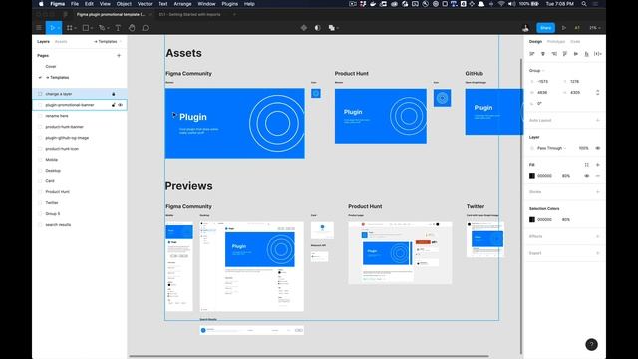Click the blue Share button
The image size is (638, 359).
tap(545, 28)
